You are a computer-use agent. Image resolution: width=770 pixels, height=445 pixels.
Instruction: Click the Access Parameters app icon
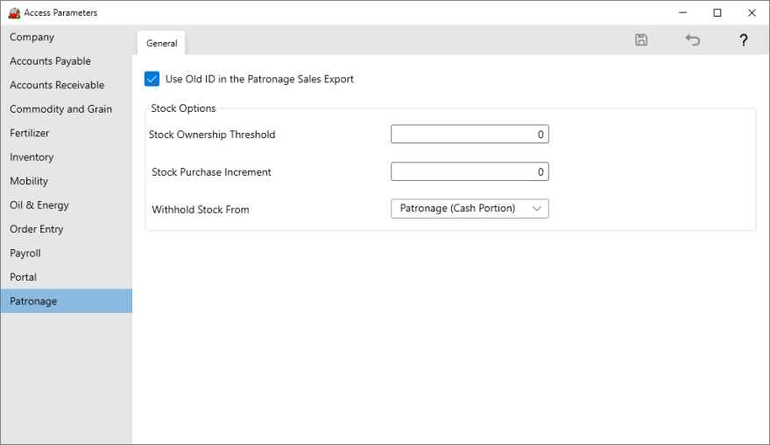pyautogui.click(x=14, y=13)
